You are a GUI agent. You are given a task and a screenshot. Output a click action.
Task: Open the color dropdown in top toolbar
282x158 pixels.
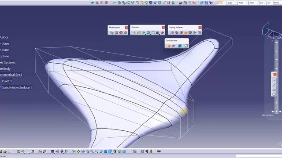(222, 3)
